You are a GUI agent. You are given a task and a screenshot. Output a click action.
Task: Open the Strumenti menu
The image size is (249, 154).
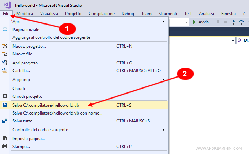click(168, 14)
